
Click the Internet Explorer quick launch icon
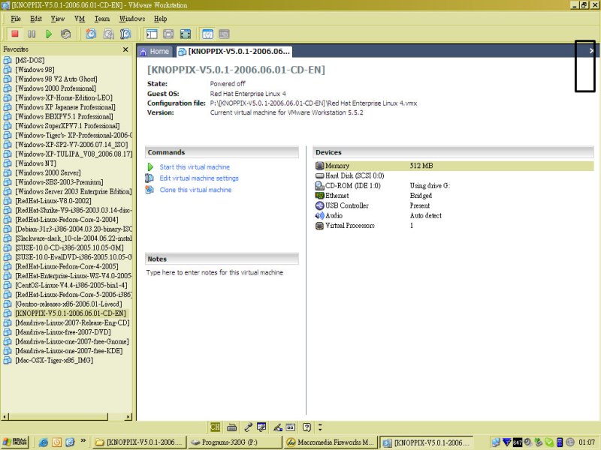pos(44,442)
